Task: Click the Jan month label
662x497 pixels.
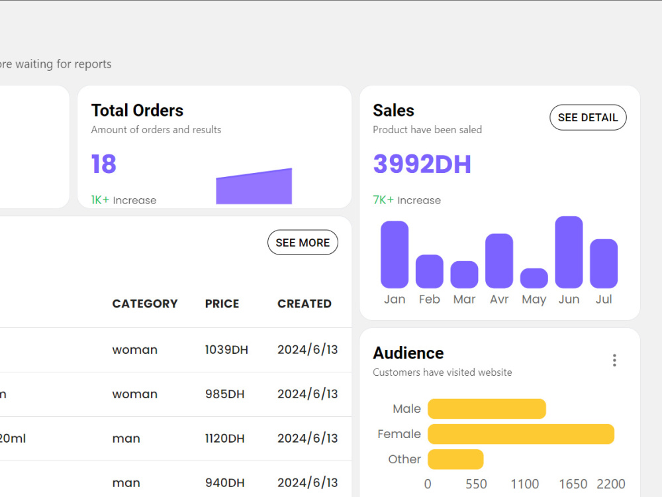Action: coord(395,300)
